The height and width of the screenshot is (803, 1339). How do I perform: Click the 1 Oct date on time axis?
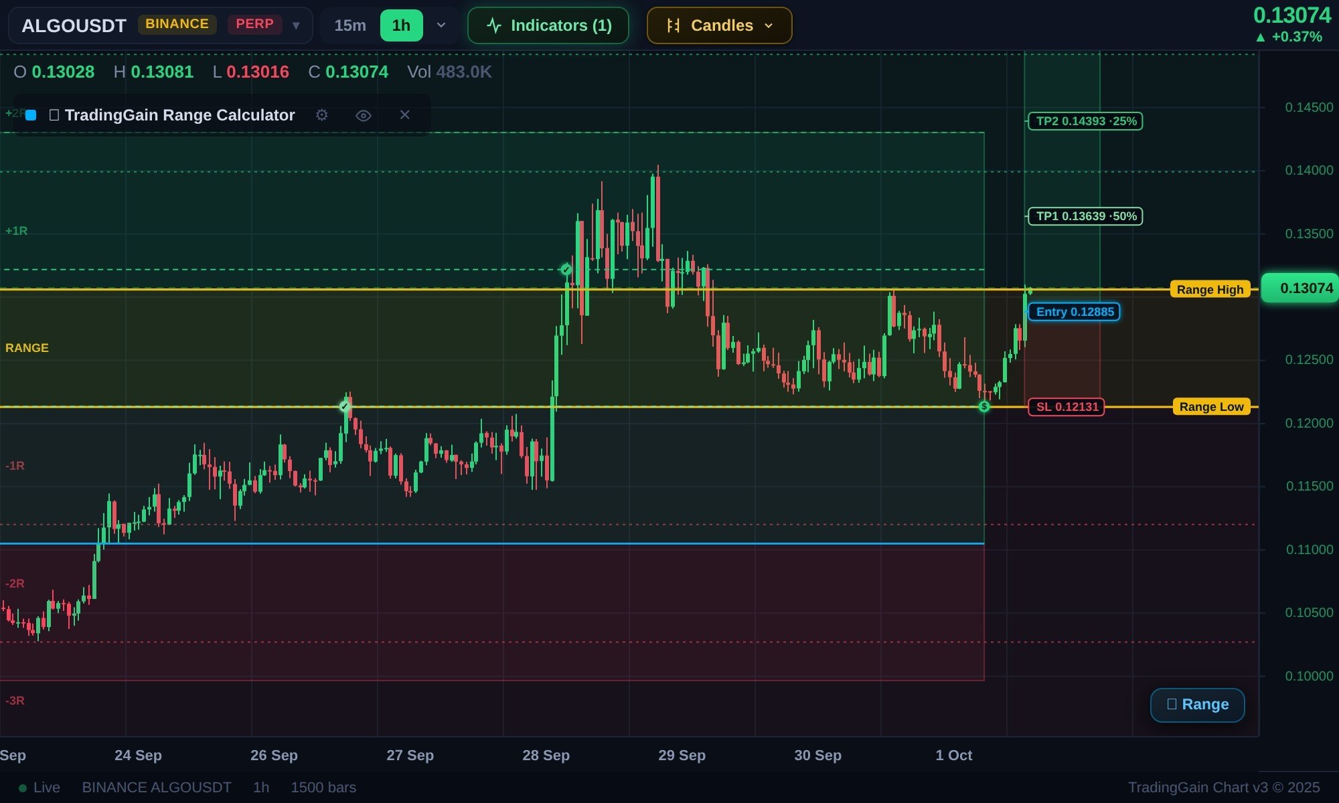(954, 755)
